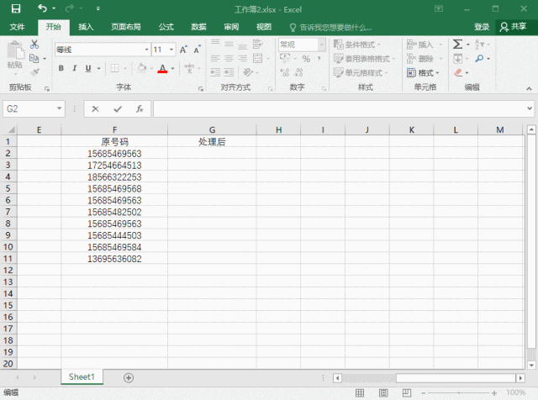Click the AutoSum sigma icon

point(457,44)
